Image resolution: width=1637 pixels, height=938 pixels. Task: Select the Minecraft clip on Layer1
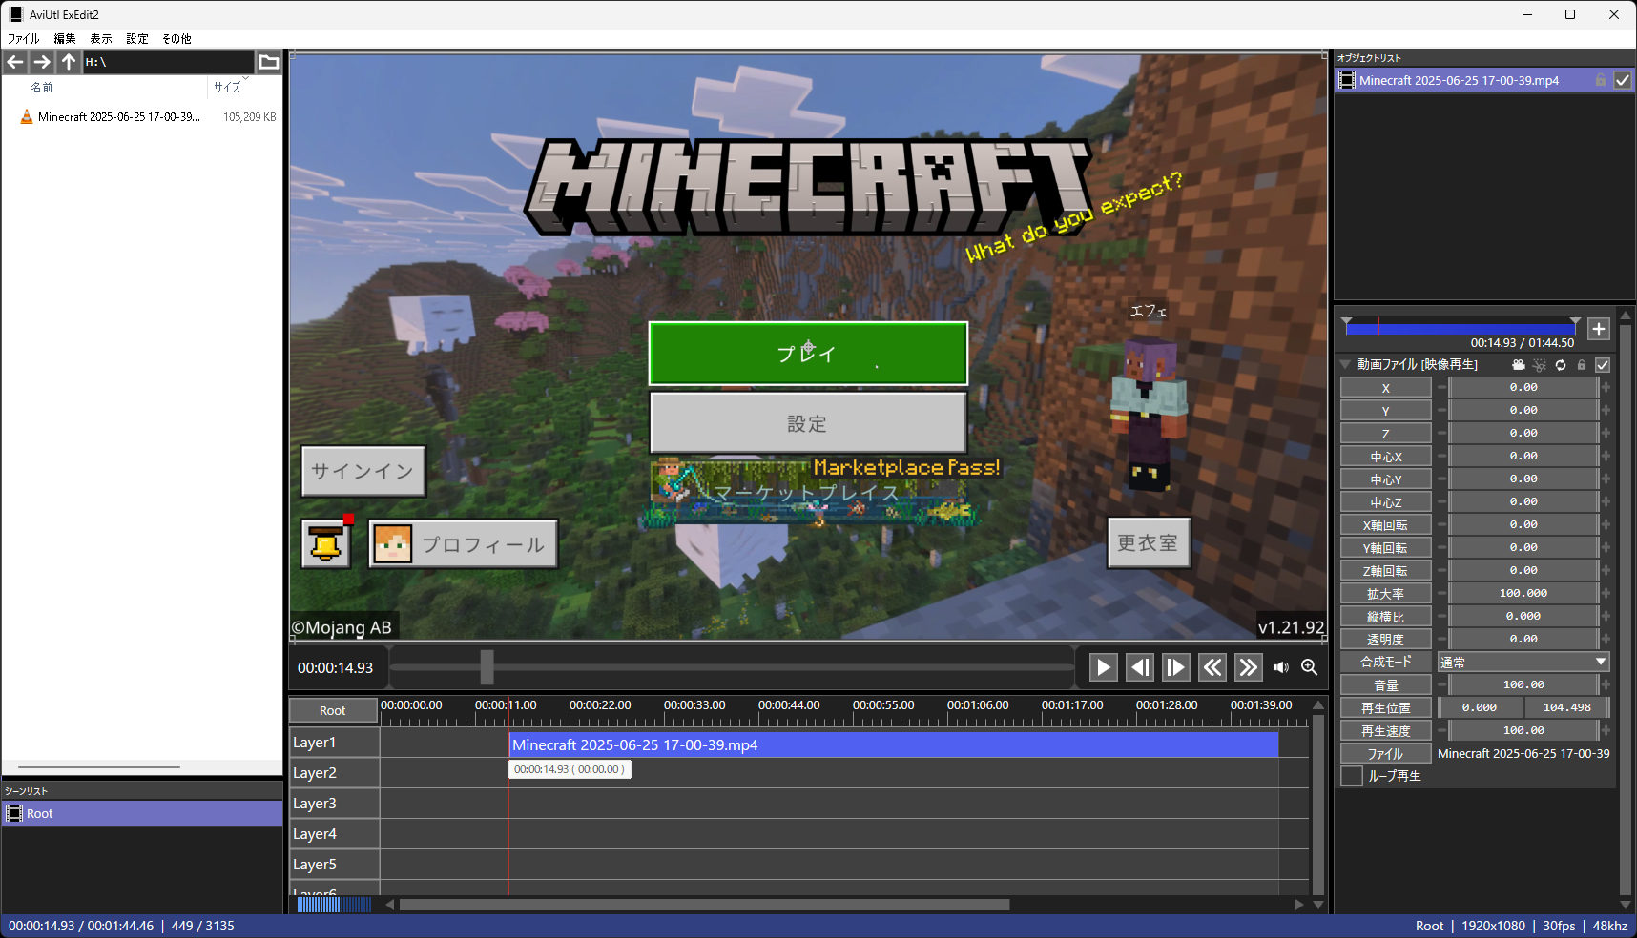click(x=893, y=744)
